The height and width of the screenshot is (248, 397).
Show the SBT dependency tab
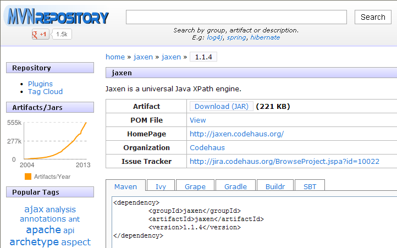point(310,186)
